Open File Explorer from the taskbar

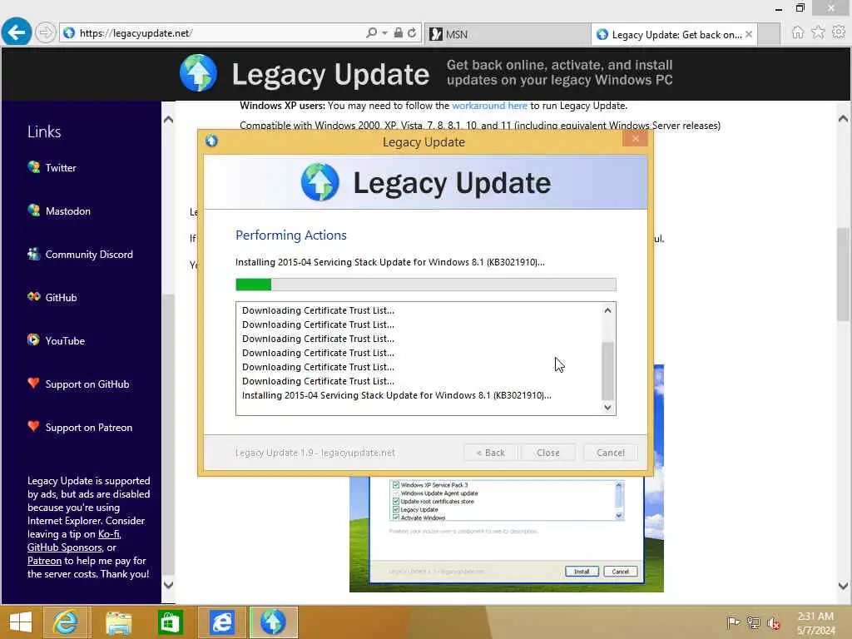point(118,622)
